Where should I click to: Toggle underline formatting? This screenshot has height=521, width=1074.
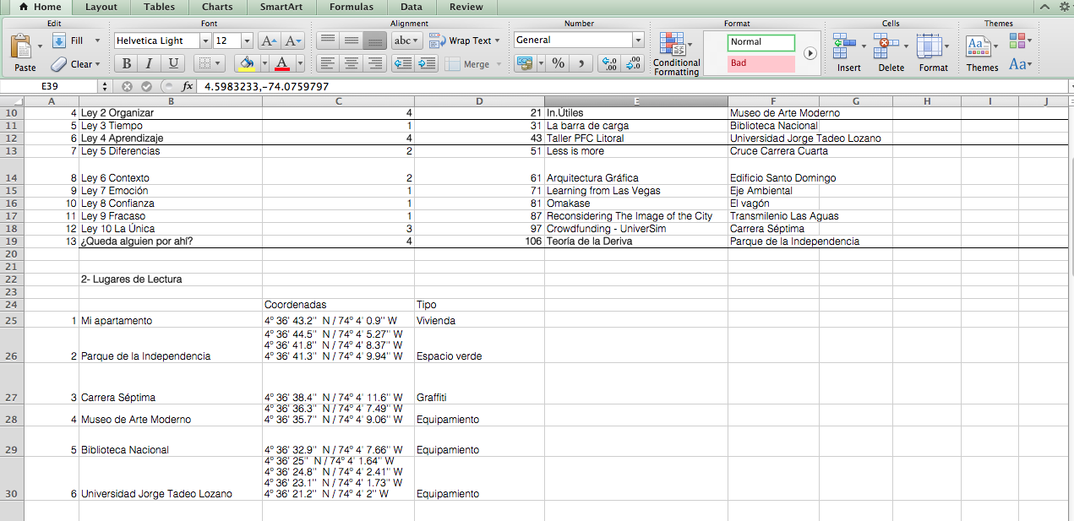(x=173, y=63)
